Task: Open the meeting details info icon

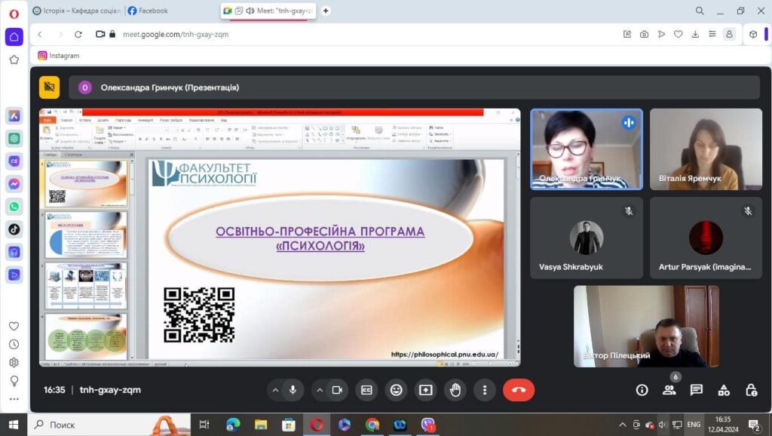Action: click(x=642, y=390)
